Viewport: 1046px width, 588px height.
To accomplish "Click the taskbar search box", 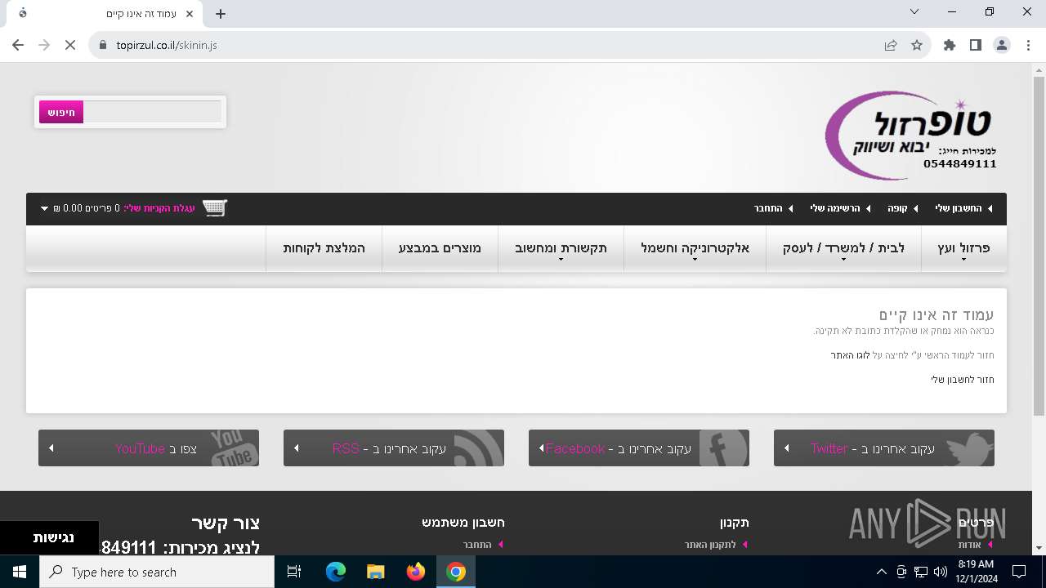I will (x=157, y=572).
